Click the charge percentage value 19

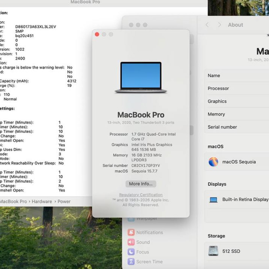[69, 85]
